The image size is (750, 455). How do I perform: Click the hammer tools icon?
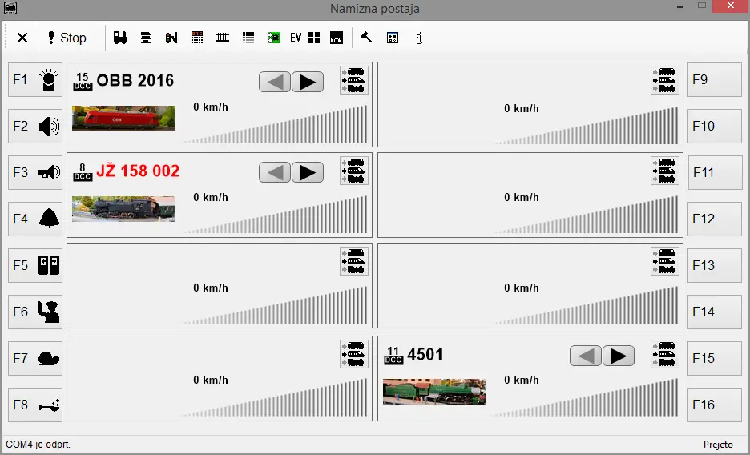tap(366, 38)
